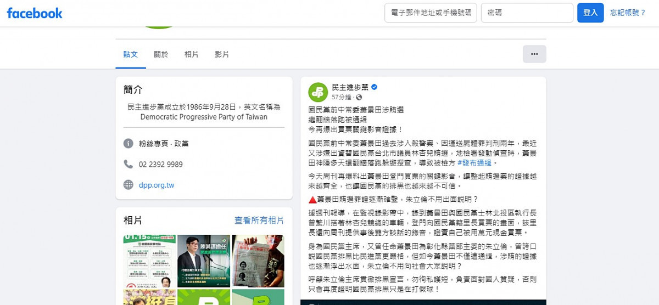Switch to the 關於 about tab
The width and height of the screenshot is (659, 305).
(x=161, y=54)
